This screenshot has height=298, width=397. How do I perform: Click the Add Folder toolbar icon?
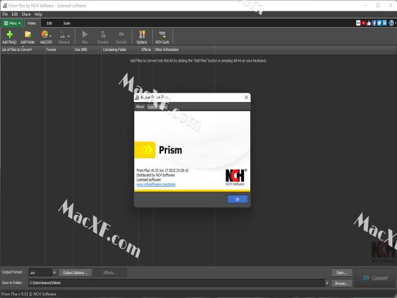(28, 34)
